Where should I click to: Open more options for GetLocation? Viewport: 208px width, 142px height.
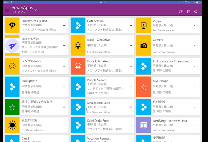tap(130, 25)
